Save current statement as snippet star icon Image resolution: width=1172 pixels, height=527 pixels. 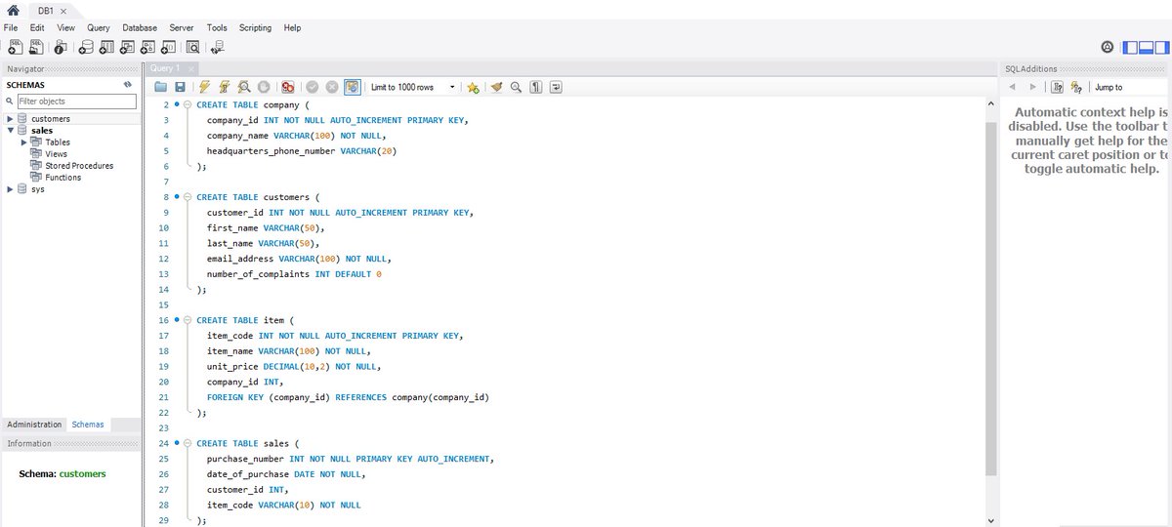[473, 87]
